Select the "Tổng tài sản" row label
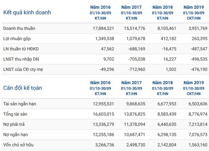The height and width of the screenshot is (151, 209). pos(16,114)
